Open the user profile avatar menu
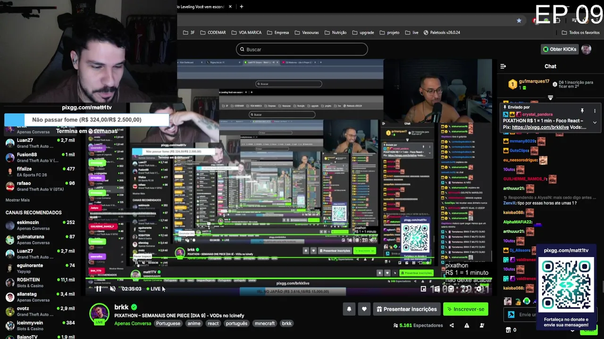Viewport: 604px width, 339px height. (x=587, y=49)
